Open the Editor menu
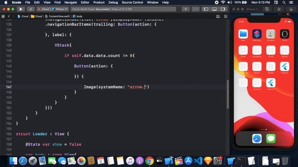 point(85,2)
